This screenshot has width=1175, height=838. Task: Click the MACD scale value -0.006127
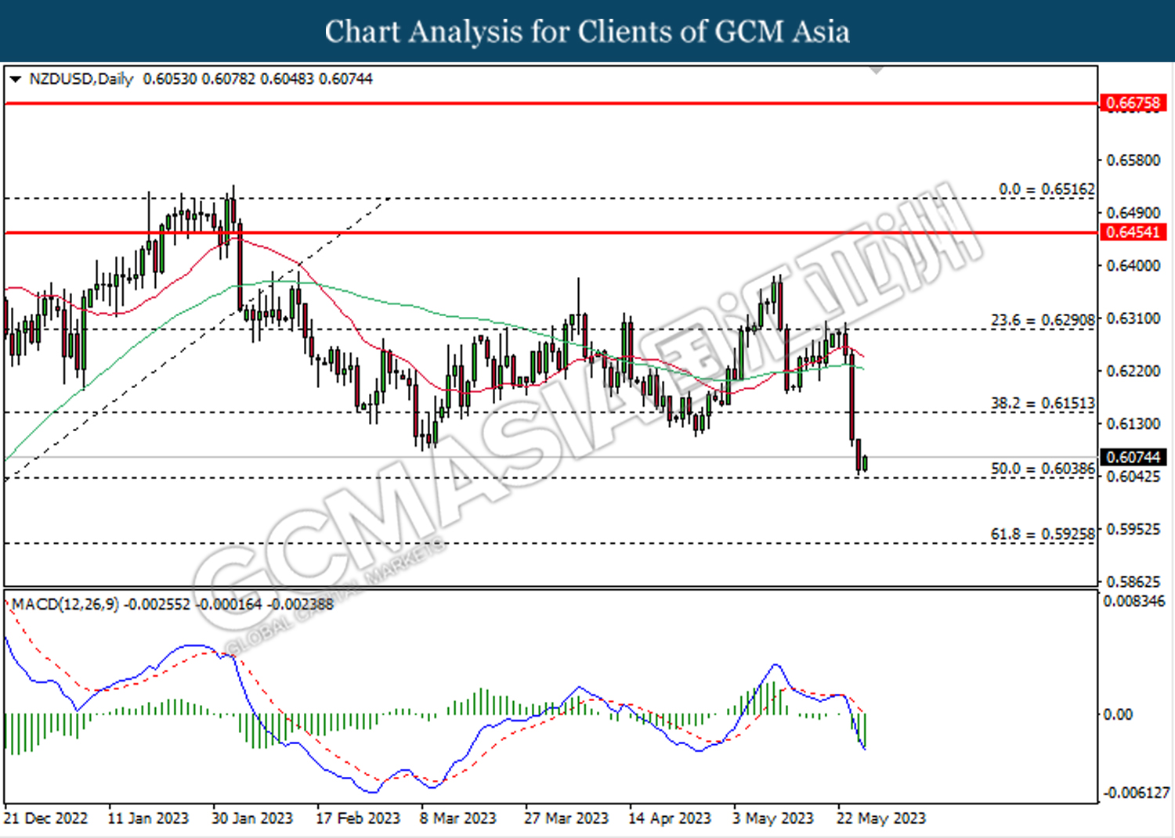[1136, 793]
